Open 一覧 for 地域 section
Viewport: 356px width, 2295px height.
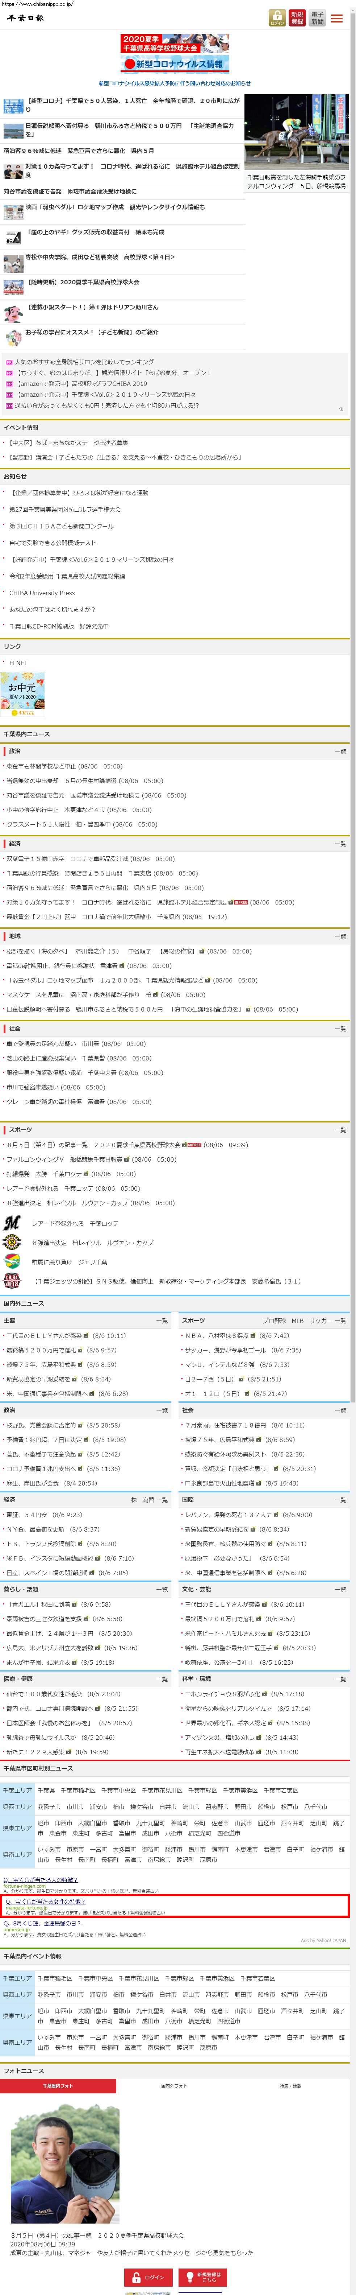340,936
